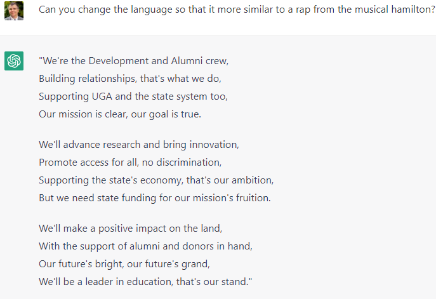Click the line about supporting the state's economy
The width and height of the screenshot is (436, 299).
point(156,180)
